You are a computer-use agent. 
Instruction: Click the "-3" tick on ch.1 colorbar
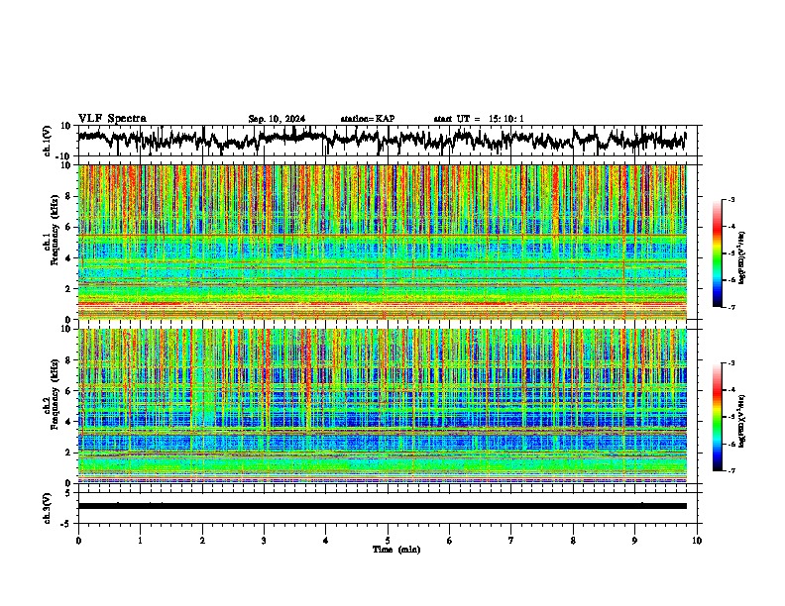point(730,199)
